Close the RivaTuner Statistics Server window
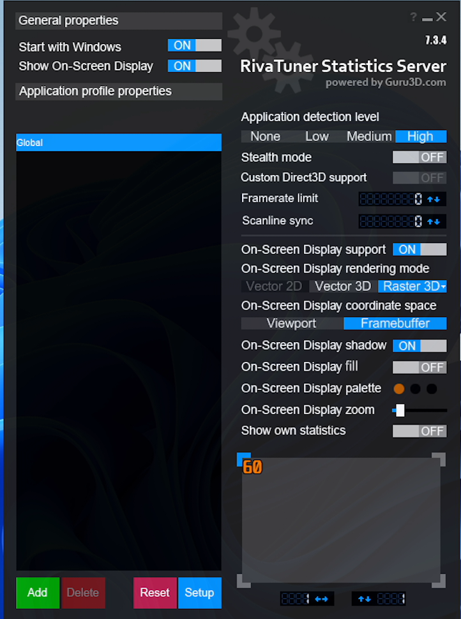The image size is (461, 619). click(x=441, y=17)
